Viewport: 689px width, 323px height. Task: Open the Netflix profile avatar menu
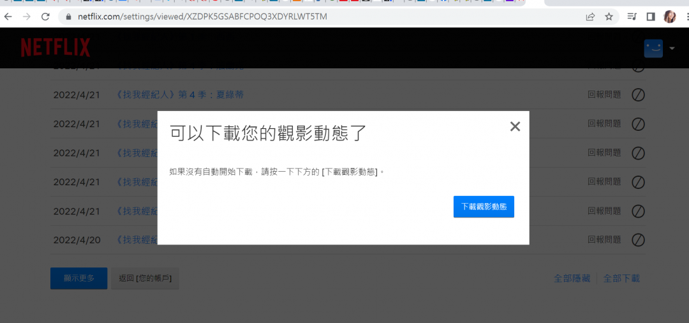(x=653, y=49)
